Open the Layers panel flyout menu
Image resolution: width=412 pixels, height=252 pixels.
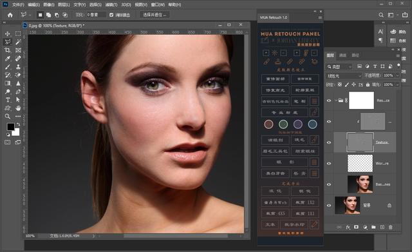[x=398, y=55]
